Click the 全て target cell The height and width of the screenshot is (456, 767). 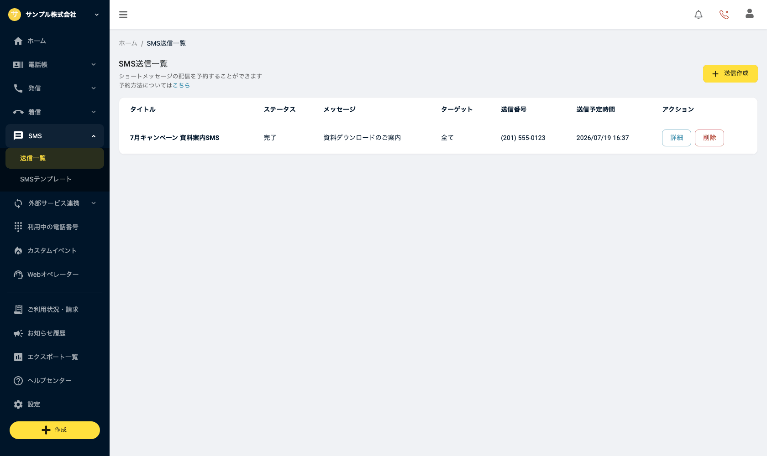(x=447, y=138)
